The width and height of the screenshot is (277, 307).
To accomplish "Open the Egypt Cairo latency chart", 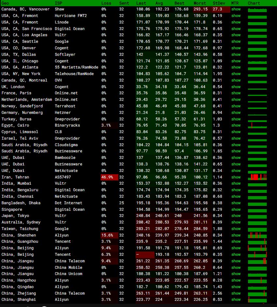I will 257,125.
